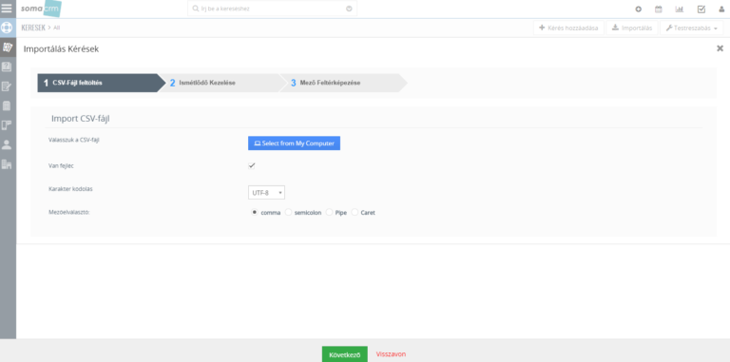This screenshot has height=362, width=730.
Task: Open the checkbox tasks icon in top bar
Action: tap(701, 9)
